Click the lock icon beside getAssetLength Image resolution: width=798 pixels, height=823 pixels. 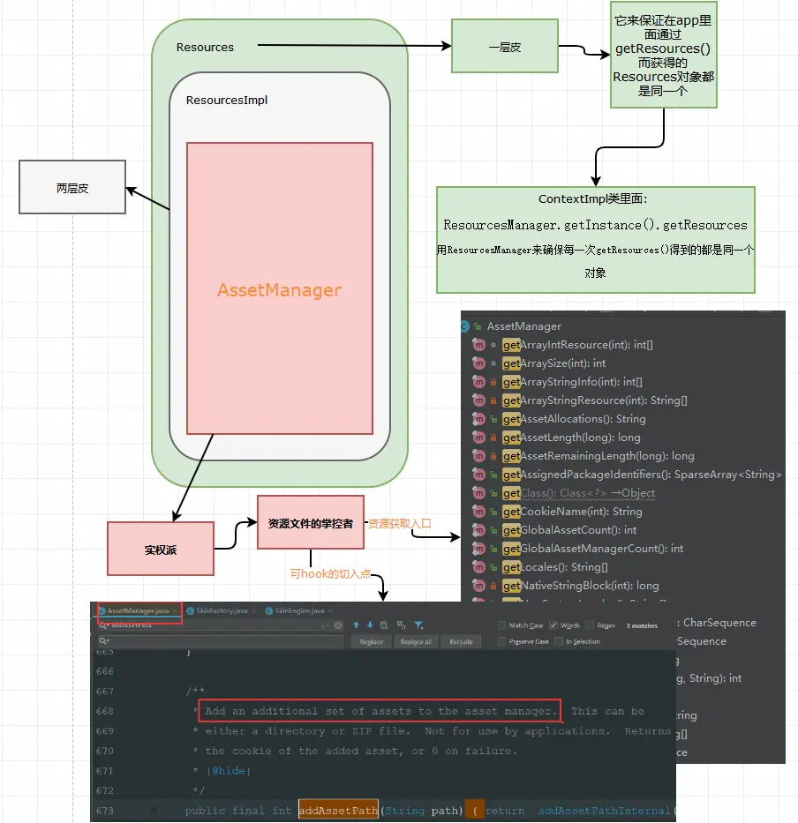coord(493,438)
